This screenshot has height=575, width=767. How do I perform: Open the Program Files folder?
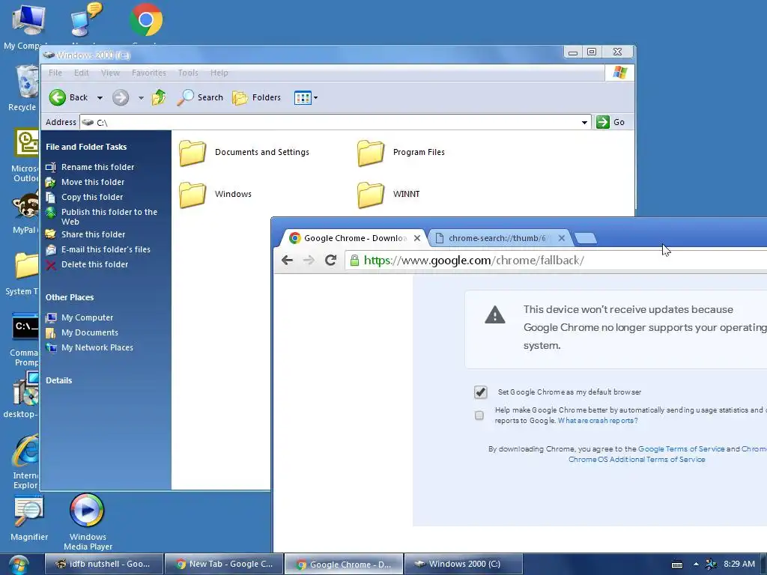(401, 153)
